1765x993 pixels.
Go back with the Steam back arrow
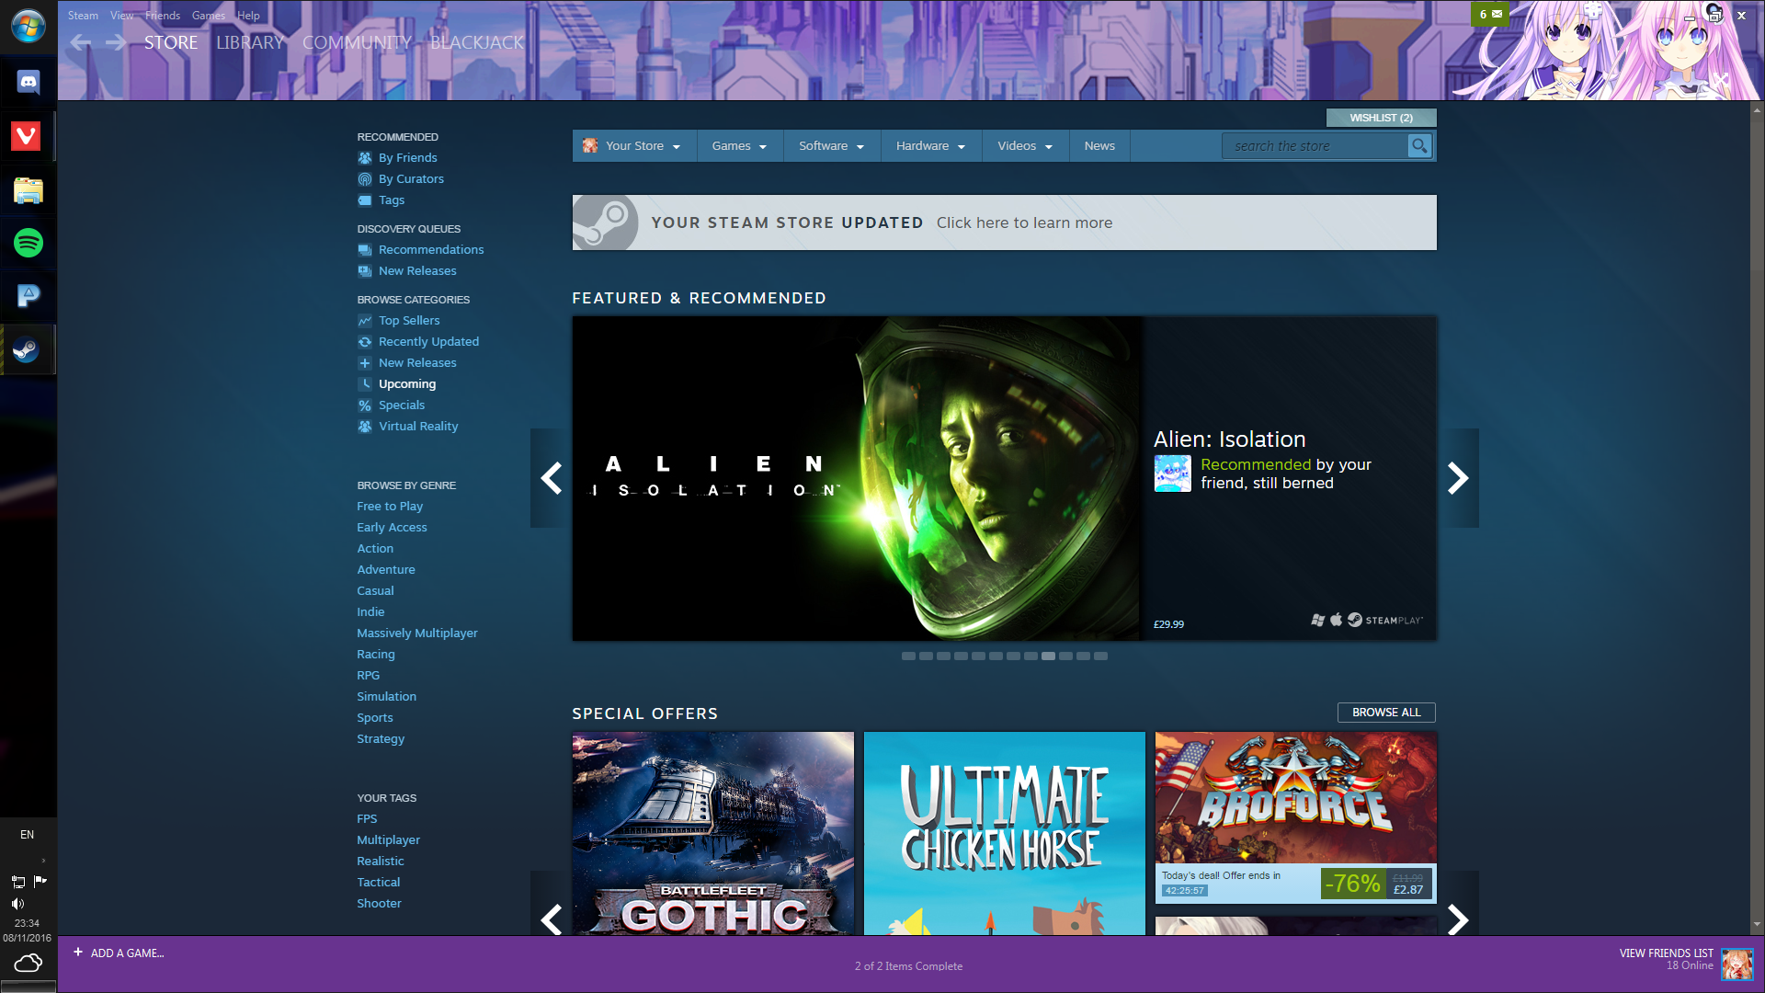click(x=81, y=42)
